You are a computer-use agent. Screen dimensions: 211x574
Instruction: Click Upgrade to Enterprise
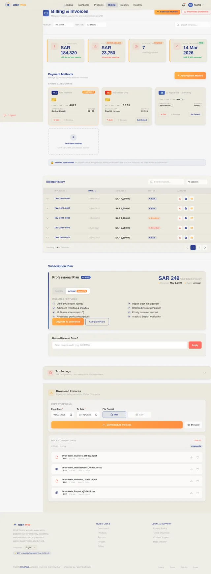click(68, 321)
